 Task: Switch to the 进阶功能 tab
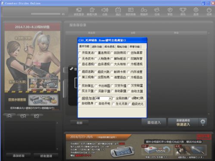coord(97,46)
